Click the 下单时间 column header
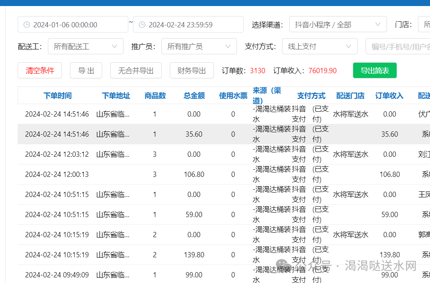The image size is (430, 283). (x=58, y=96)
